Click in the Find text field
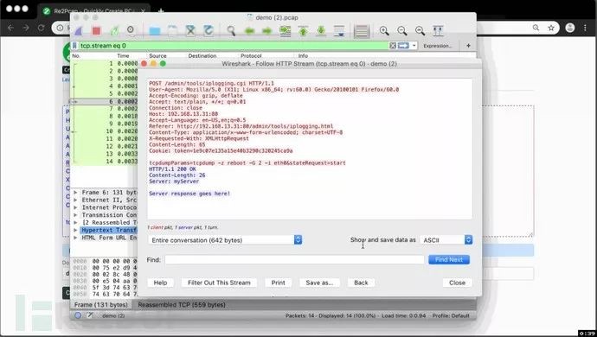The width and height of the screenshot is (597, 337). (x=294, y=260)
